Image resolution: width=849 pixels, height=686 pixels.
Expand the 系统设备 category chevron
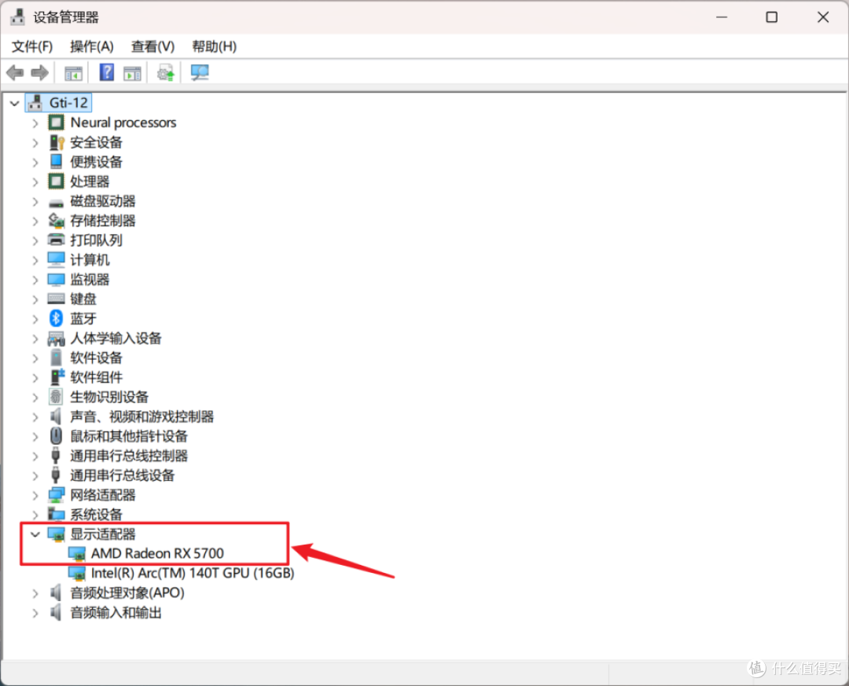click(x=35, y=515)
